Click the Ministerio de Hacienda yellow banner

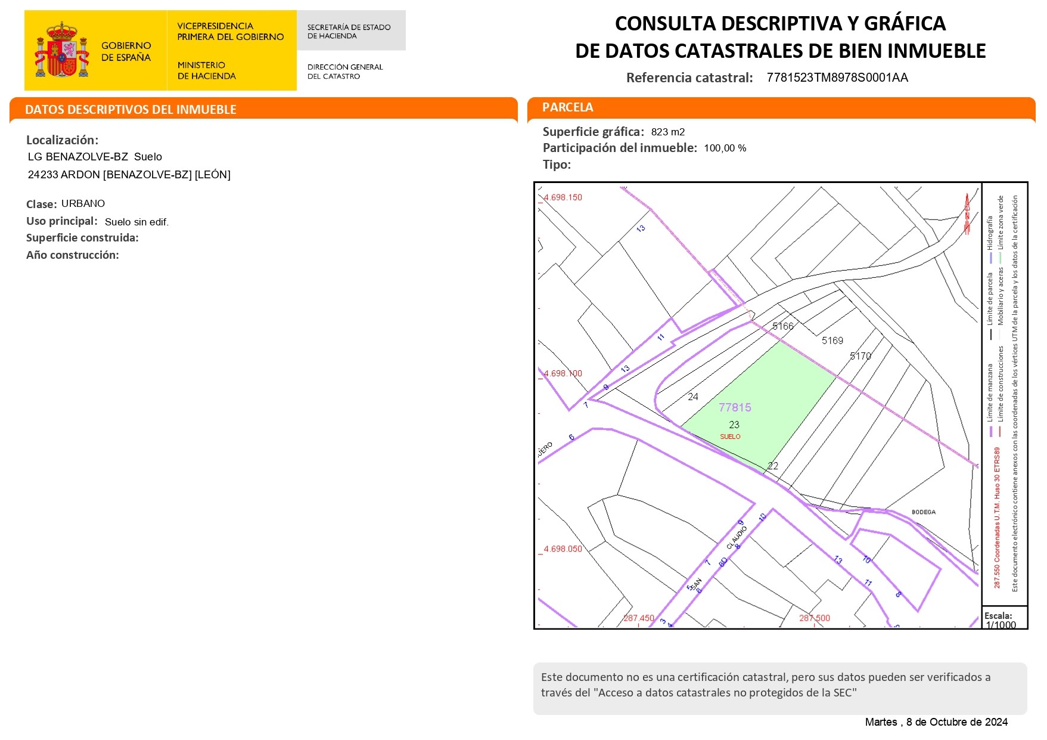click(231, 51)
